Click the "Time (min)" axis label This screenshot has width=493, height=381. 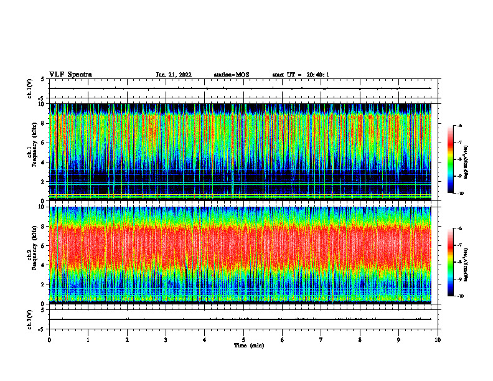tap(249, 346)
